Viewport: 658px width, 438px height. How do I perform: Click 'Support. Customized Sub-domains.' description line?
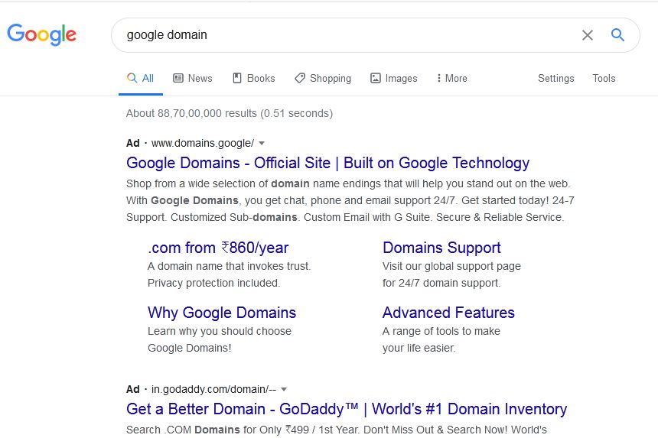click(345, 217)
